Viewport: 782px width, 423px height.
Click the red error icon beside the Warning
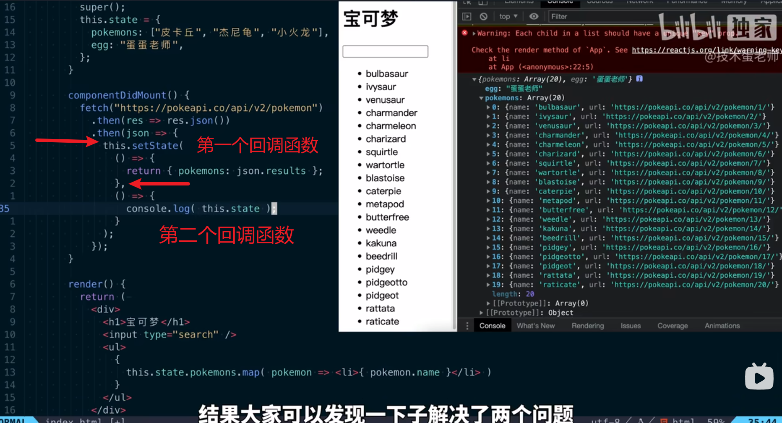point(465,33)
